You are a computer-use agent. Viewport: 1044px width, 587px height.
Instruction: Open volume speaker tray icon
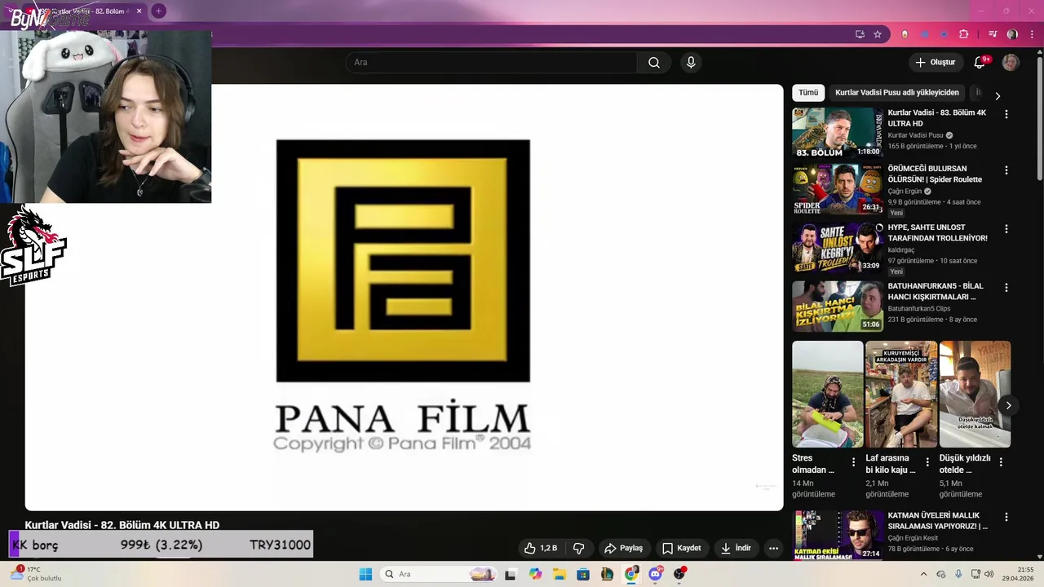click(989, 575)
